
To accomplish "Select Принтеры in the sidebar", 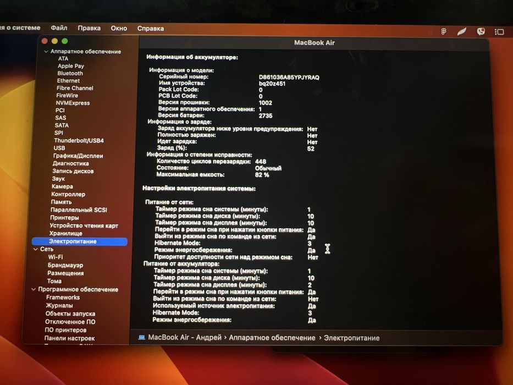I will 64,218.
